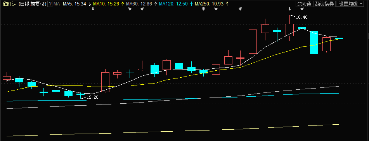Click the gray MA indicator label
The width and height of the screenshot is (369, 141).
click(57, 4)
